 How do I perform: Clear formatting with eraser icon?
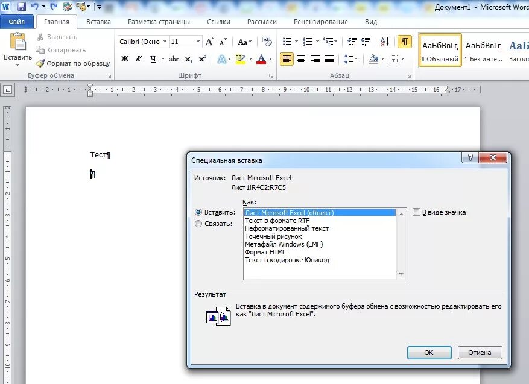267,42
